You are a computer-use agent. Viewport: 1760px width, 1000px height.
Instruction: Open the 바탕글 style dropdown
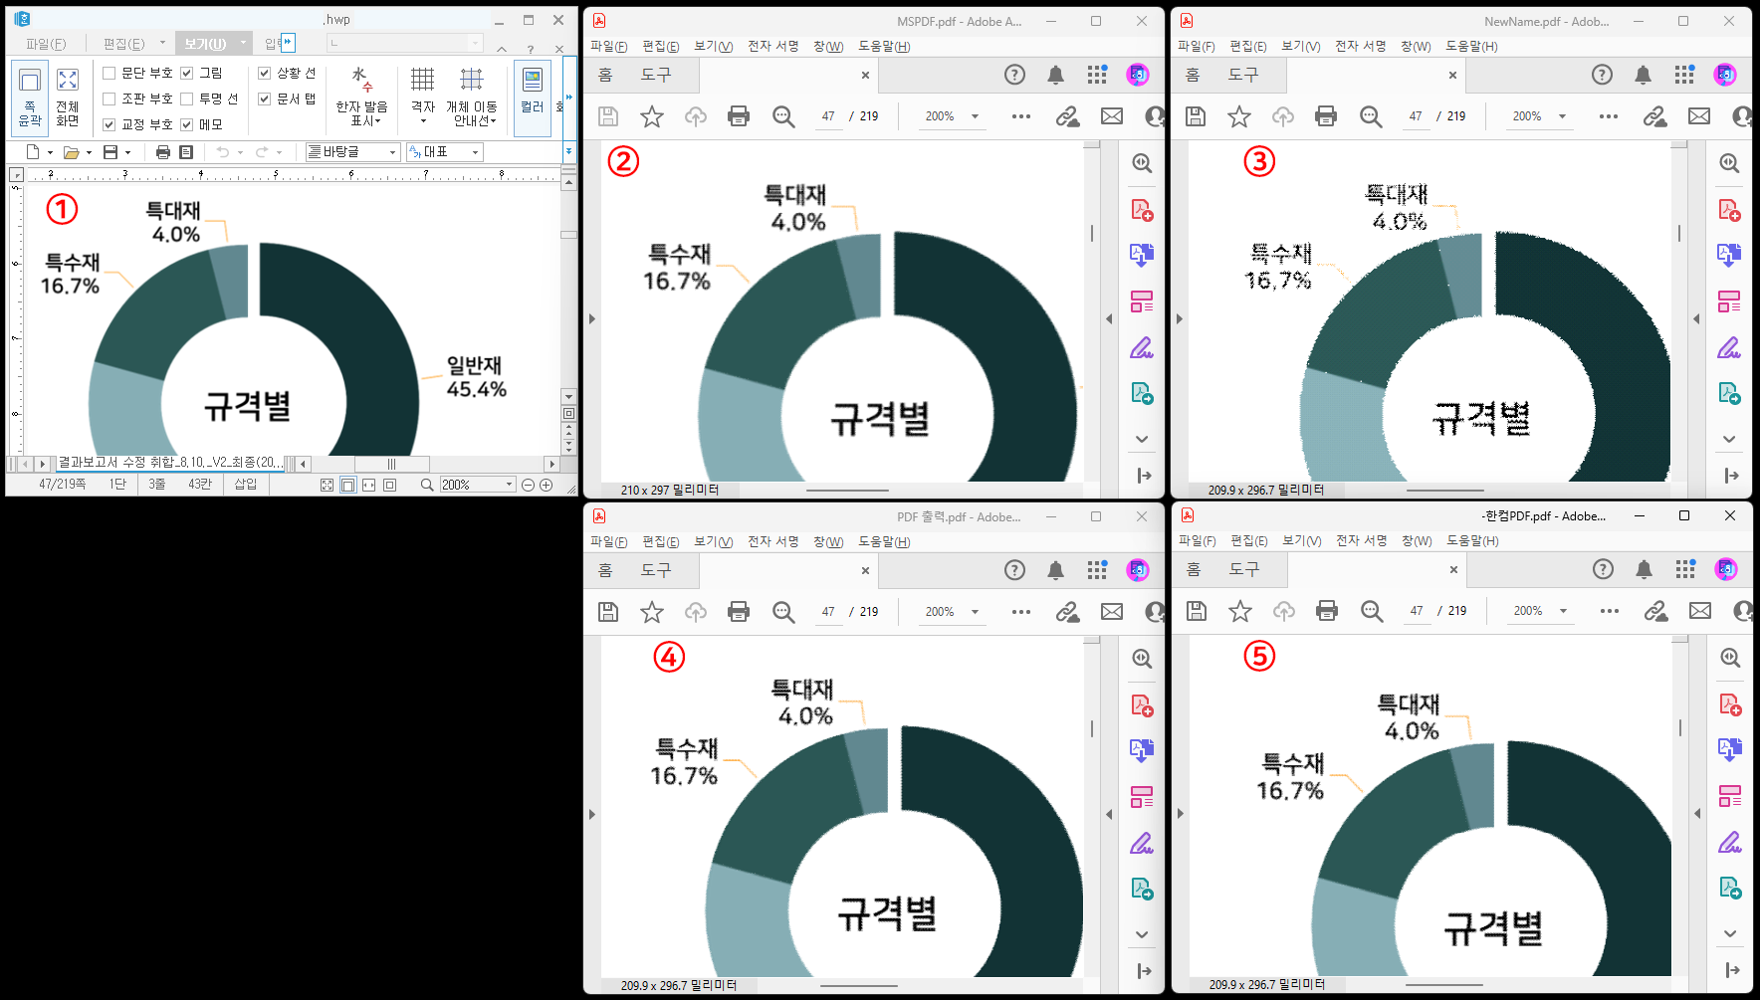click(392, 152)
